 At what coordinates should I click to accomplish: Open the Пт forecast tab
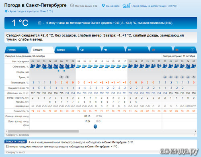pos(137,50)
